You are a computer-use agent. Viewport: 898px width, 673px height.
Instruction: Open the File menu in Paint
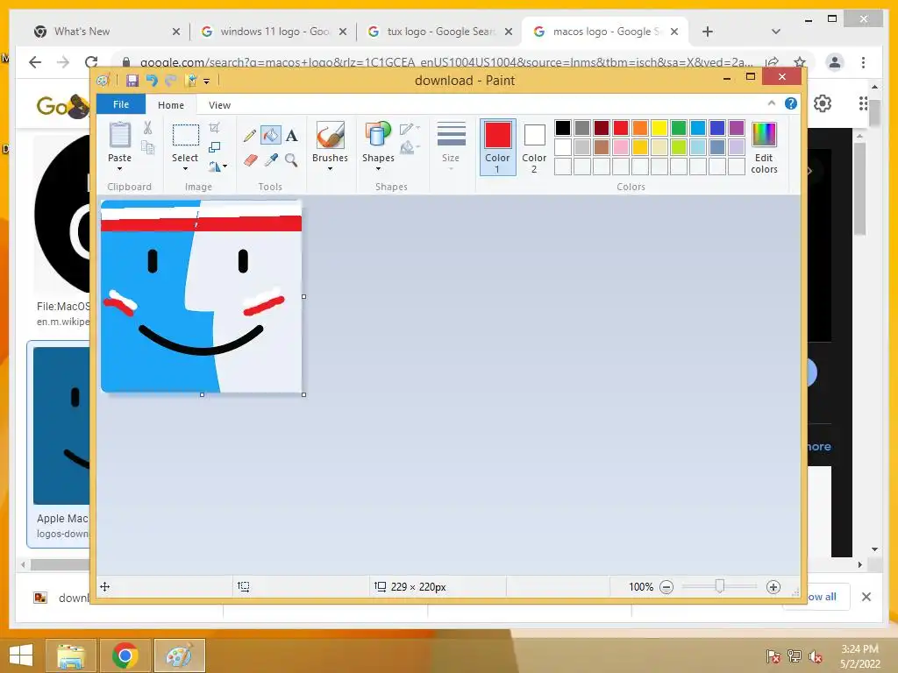[121, 104]
